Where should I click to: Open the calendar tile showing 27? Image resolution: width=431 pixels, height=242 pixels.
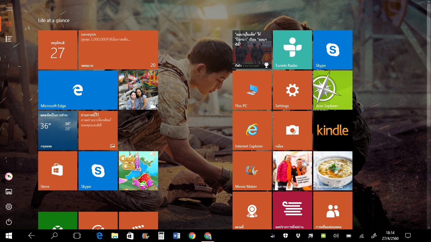(x=58, y=50)
